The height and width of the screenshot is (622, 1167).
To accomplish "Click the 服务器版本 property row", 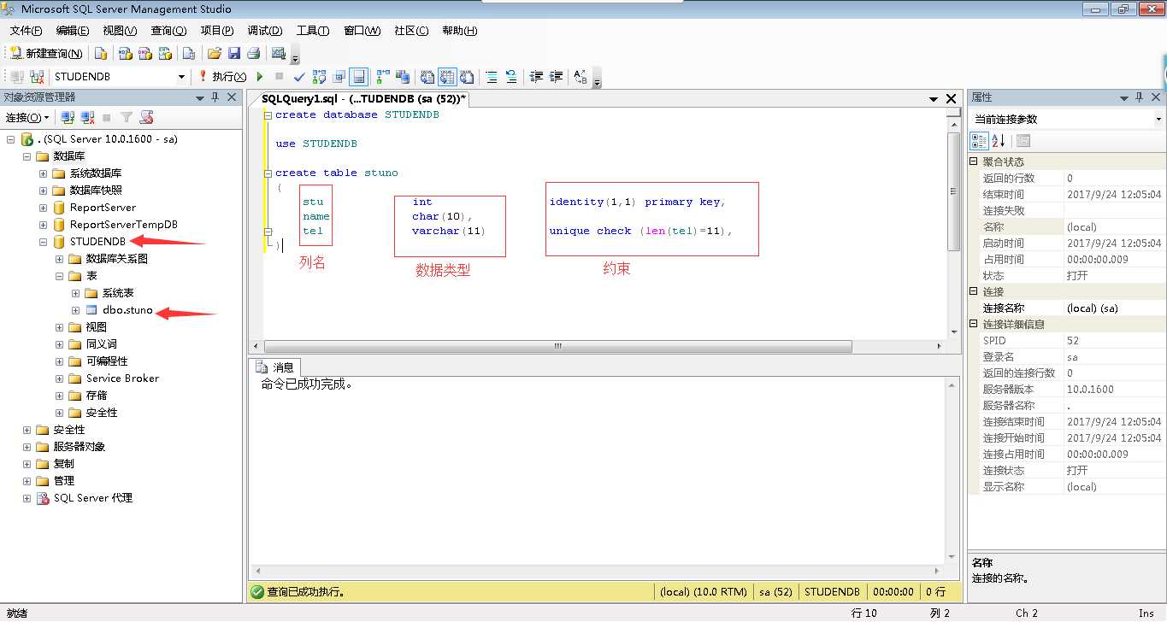I will pyautogui.click(x=1067, y=390).
